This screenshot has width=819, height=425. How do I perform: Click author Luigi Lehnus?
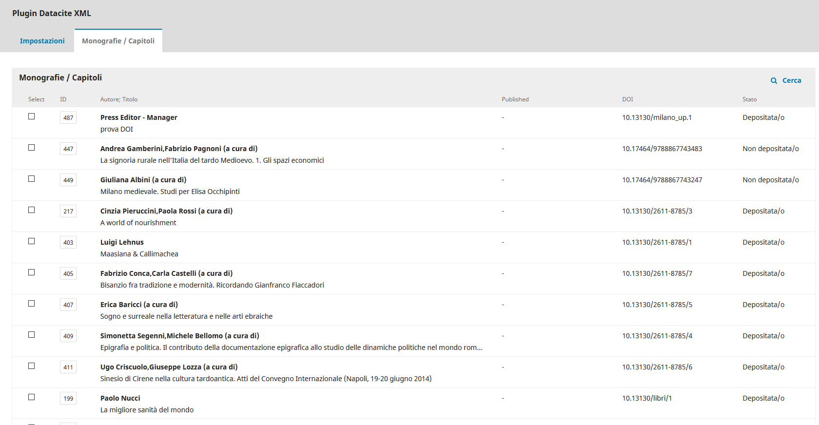[x=122, y=242]
